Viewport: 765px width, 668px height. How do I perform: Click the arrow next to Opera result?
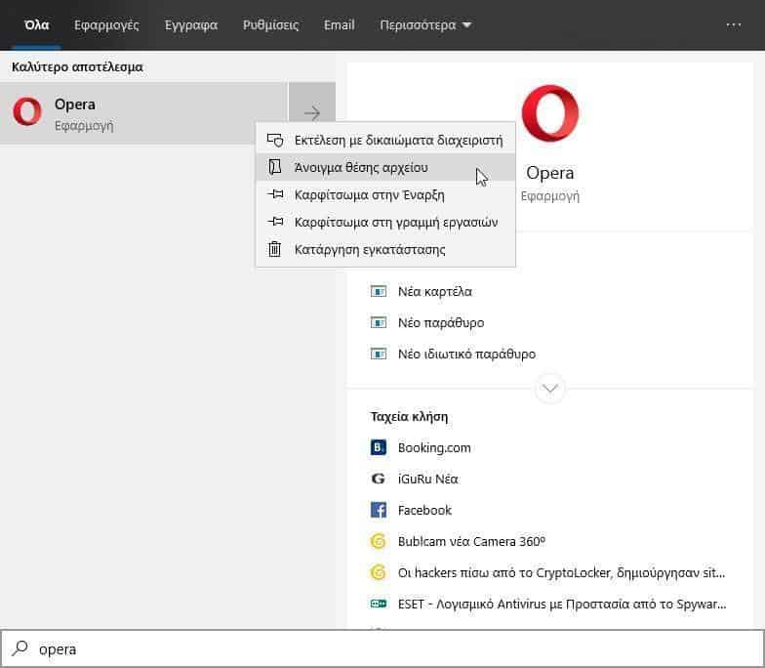coord(312,113)
